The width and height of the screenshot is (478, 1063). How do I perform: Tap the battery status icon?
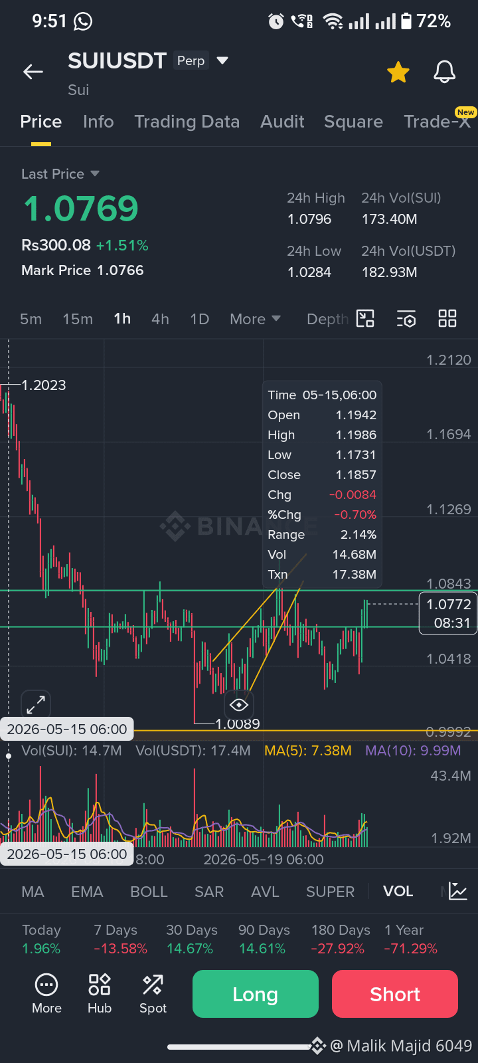pos(407,21)
